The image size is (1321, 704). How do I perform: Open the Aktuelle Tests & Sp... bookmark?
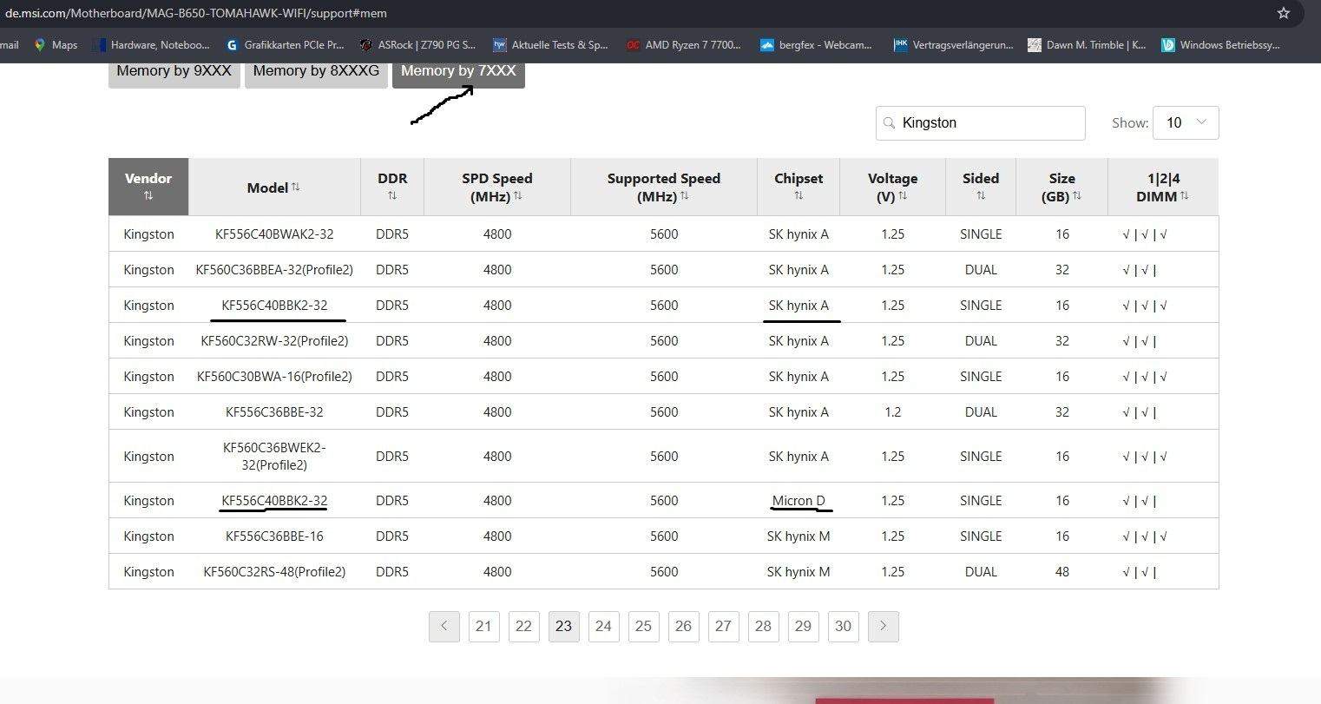tap(550, 45)
